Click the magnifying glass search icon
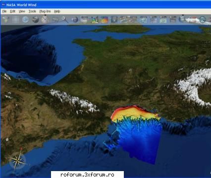The height and width of the screenshot is (178, 211). 64,19
